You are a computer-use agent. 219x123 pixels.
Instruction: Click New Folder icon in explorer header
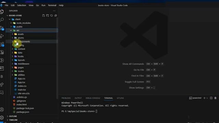click(48, 15)
